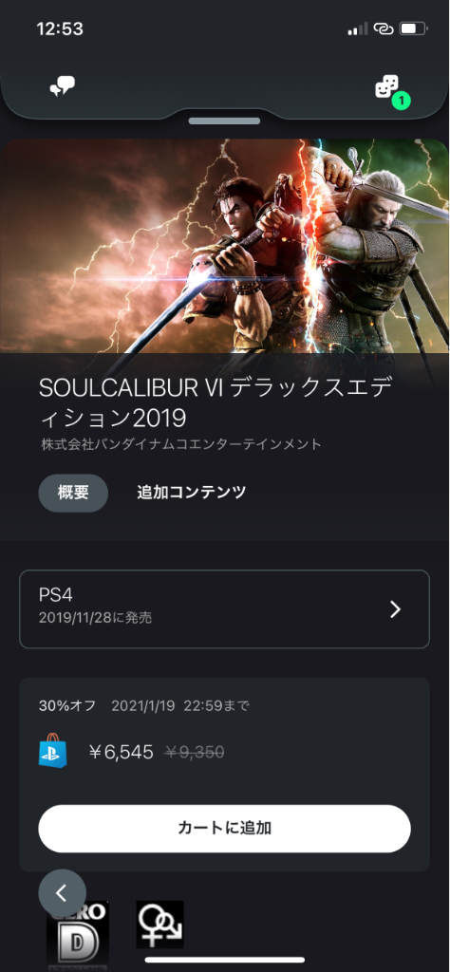Tap the top panel pull-down handle
Viewport: 450px width, 972px height.
(224, 121)
